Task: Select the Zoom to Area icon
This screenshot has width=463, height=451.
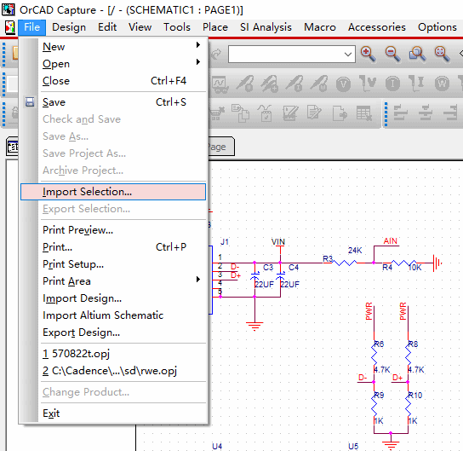Action: coord(417,54)
